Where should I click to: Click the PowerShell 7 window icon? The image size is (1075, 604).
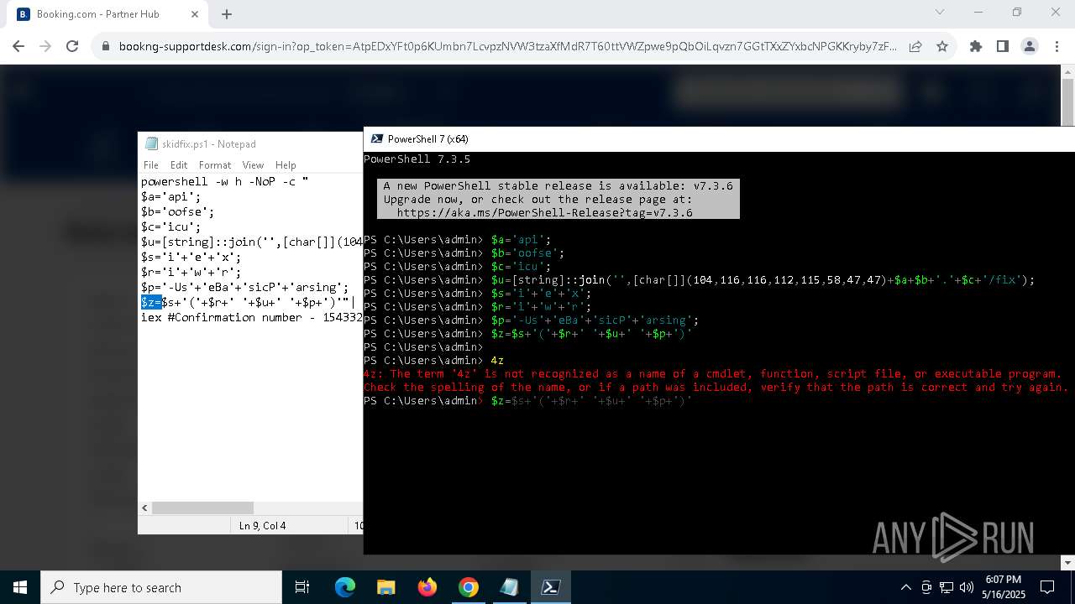(376, 139)
